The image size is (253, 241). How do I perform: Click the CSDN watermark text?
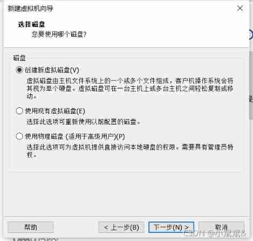click(x=214, y=233)
